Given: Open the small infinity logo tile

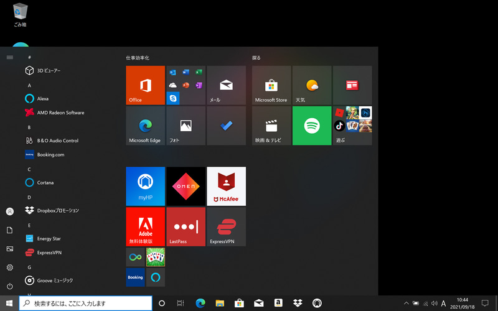Looking at the screenshot, I should click(135, 257).
